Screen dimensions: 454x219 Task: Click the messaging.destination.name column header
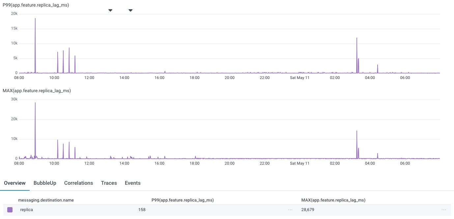pyautogui.click(x=46, y=200)
